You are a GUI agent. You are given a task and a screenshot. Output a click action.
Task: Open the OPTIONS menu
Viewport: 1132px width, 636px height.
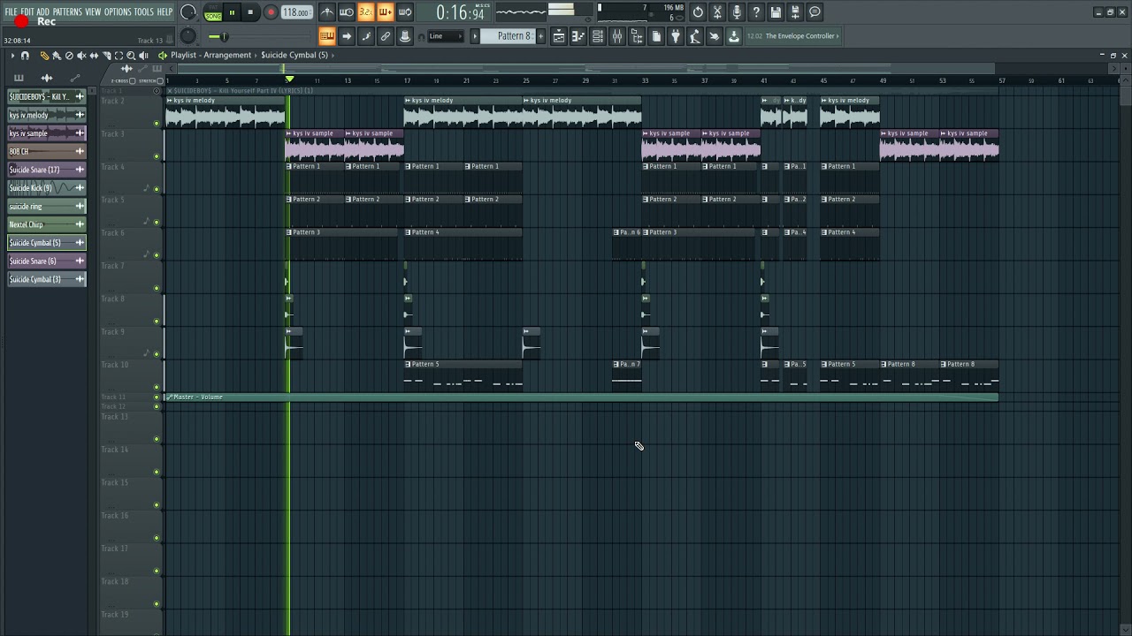coord(118,11)
